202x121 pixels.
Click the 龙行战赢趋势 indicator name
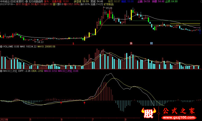pos(36,2)
